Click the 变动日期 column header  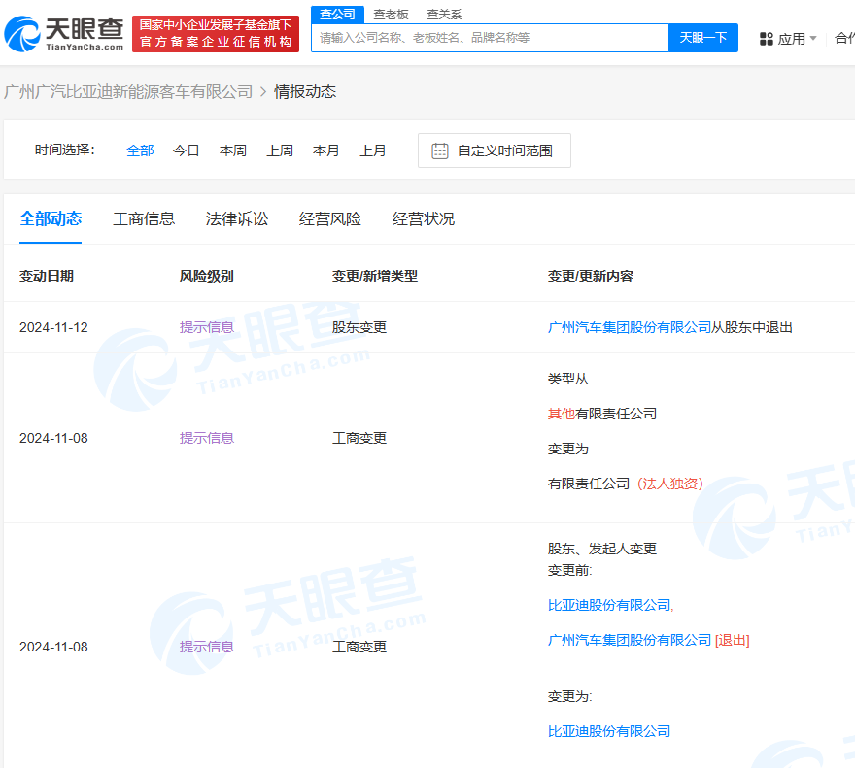(x=47, y=276)
